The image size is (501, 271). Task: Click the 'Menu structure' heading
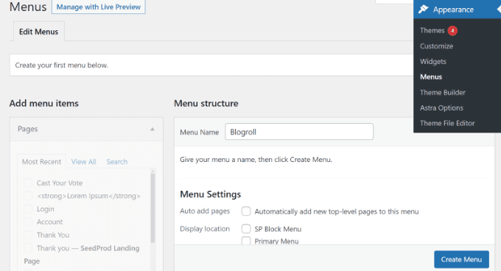pos(206,103)
